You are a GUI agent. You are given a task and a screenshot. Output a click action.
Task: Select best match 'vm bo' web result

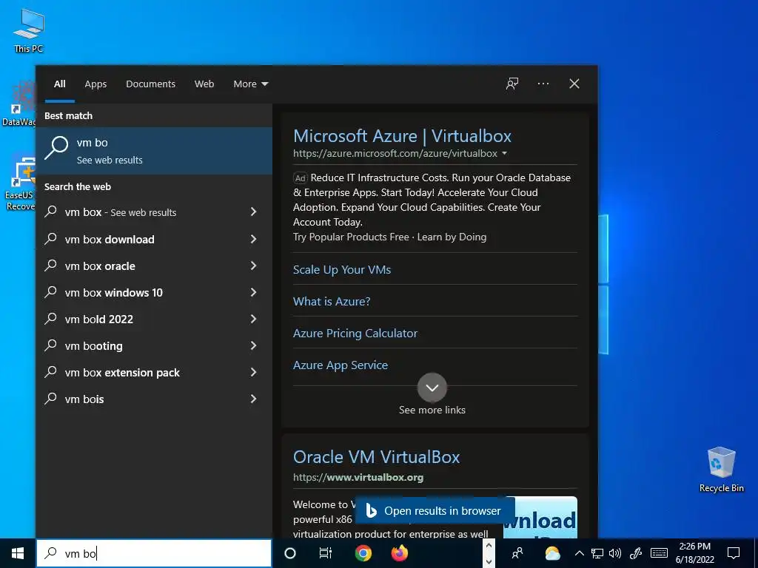(154, 151)
